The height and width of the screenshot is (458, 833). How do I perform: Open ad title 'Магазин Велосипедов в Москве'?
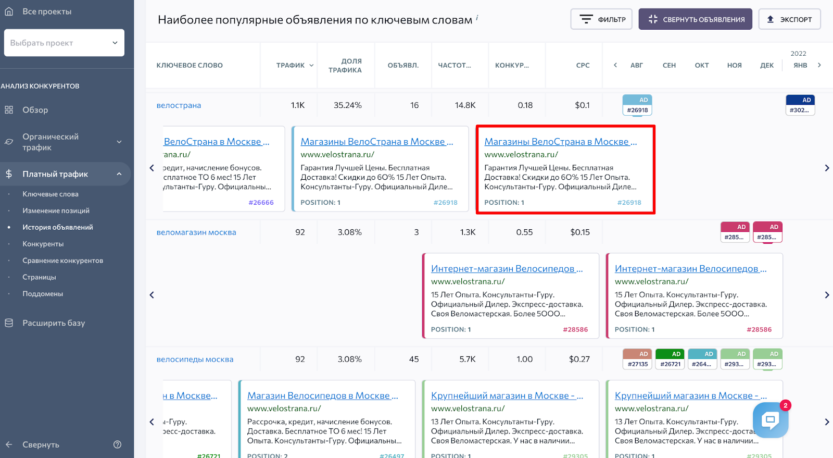point(322,396)
